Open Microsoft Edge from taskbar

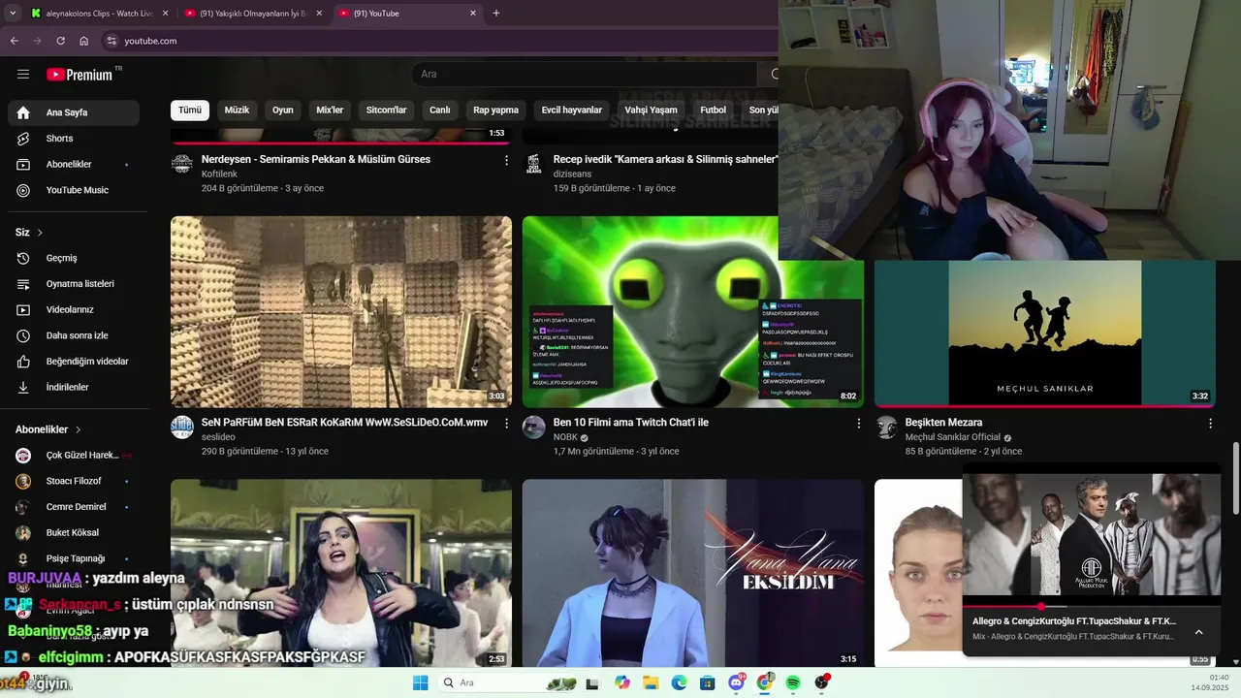[679, 682]
